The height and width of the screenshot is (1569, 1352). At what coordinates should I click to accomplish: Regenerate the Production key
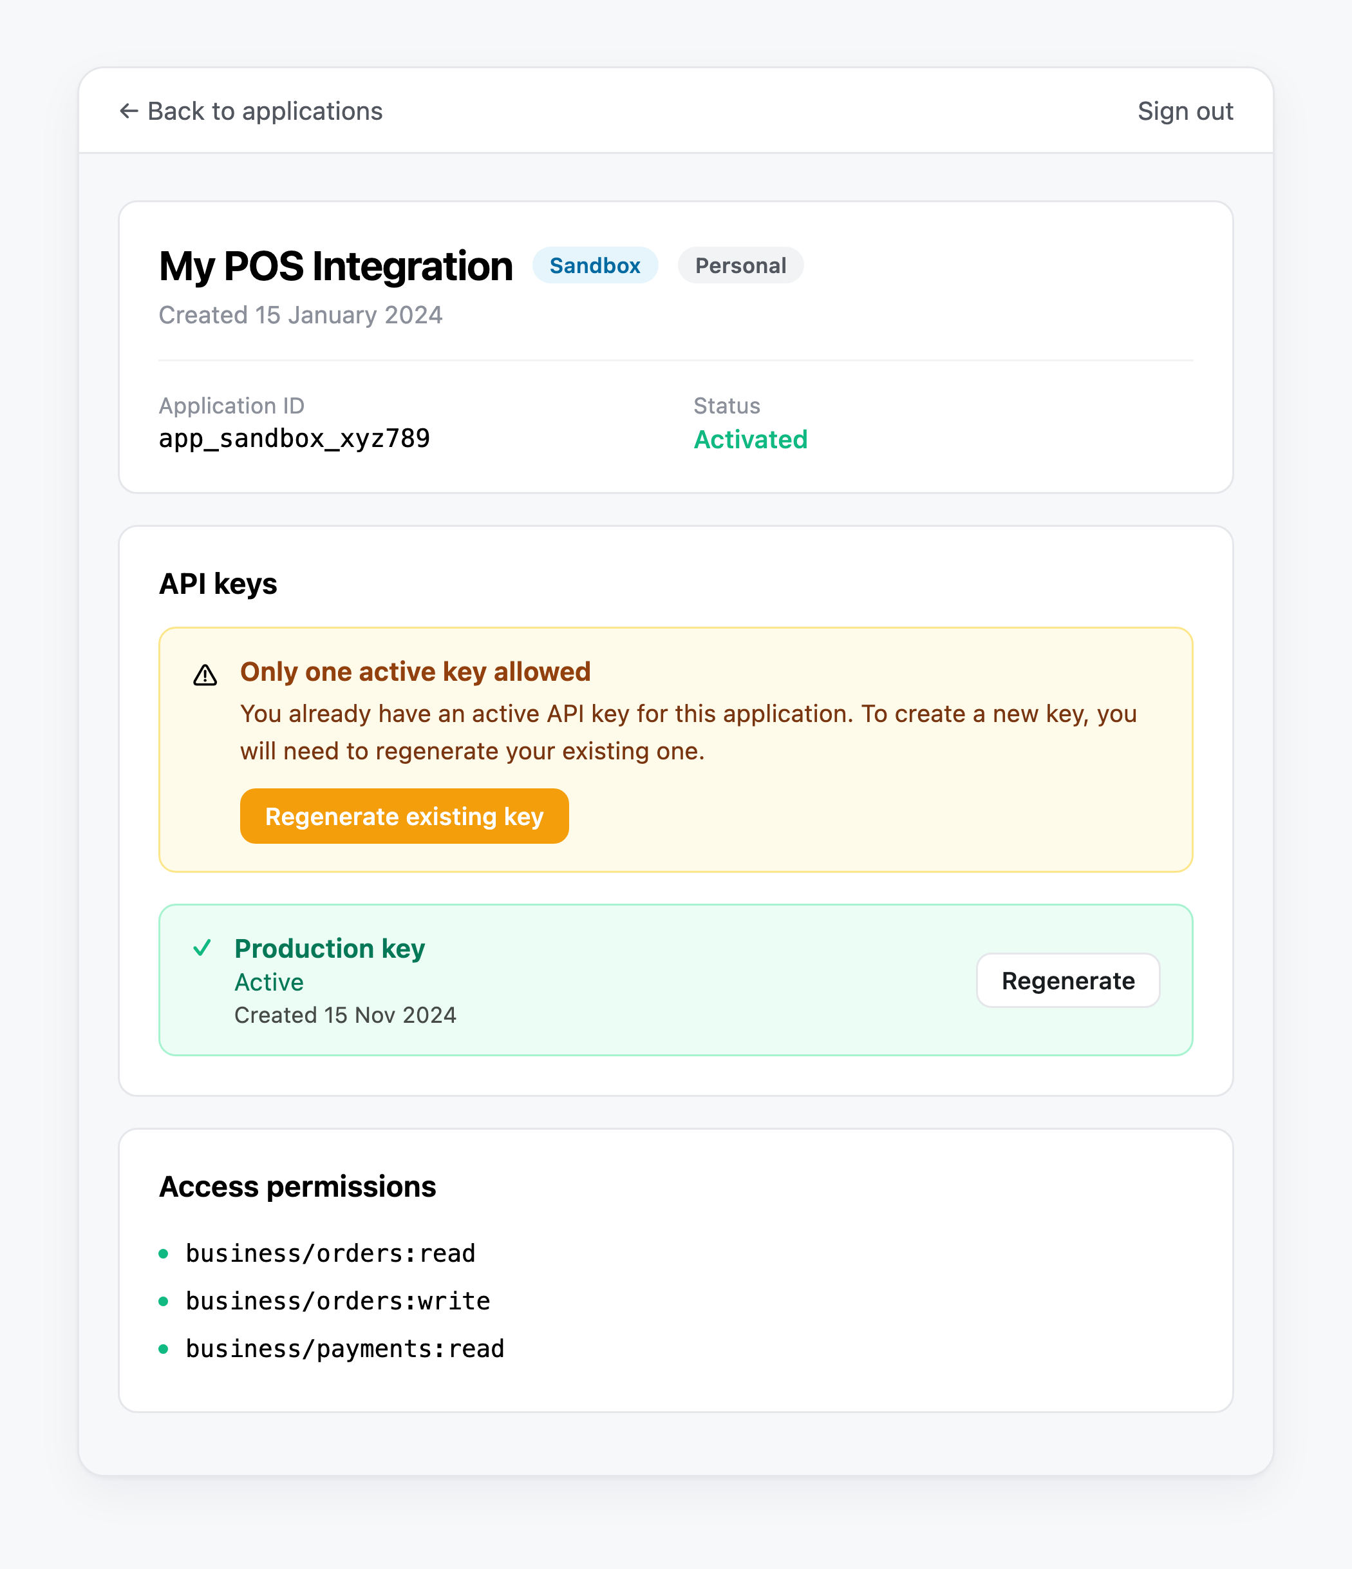point(1068,980)
